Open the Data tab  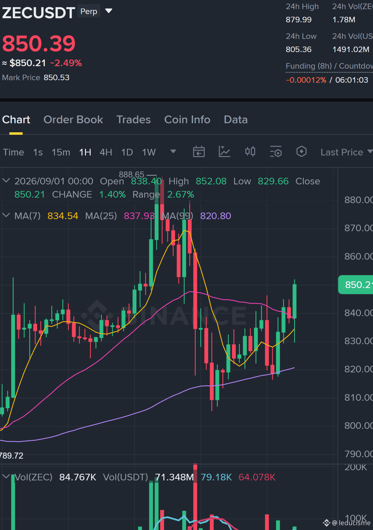(236, 120)
